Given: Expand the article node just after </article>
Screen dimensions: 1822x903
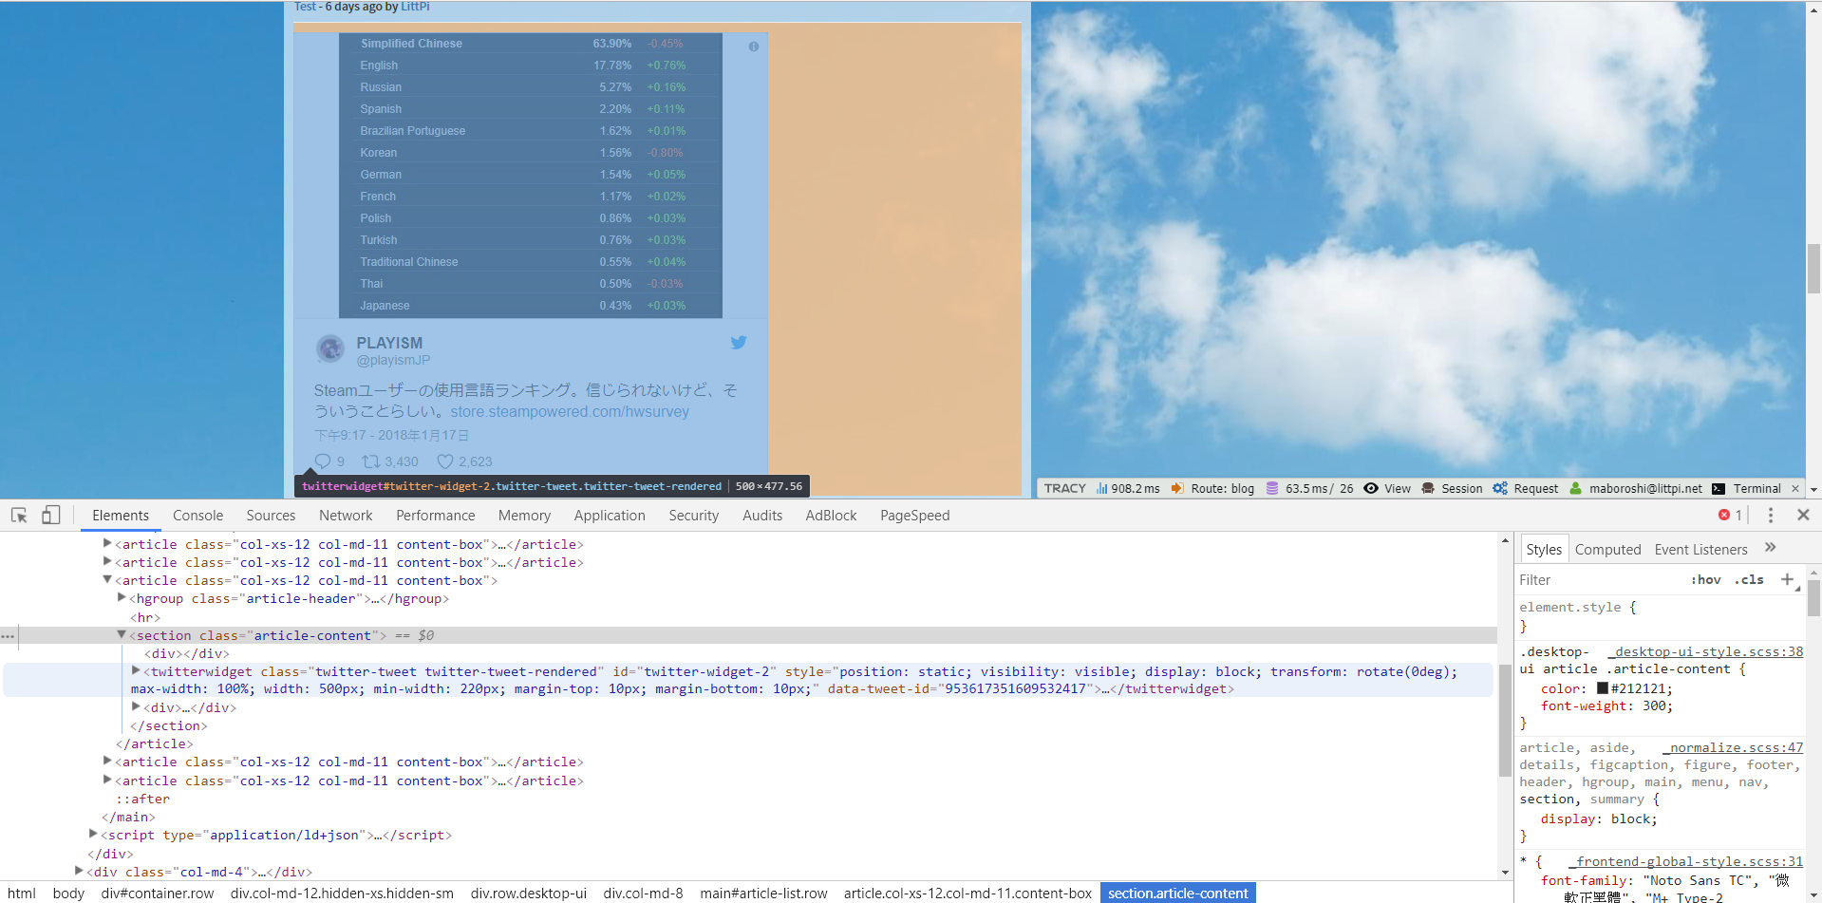Looking at the screenshot, I should click(x=107, y=762).
